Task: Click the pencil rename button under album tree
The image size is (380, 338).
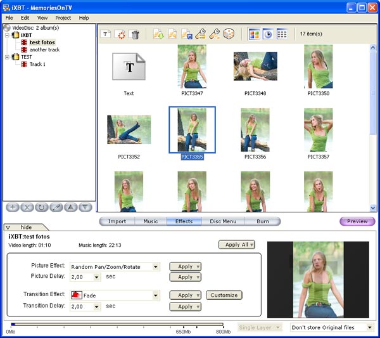Action: (x=56, y=207)
